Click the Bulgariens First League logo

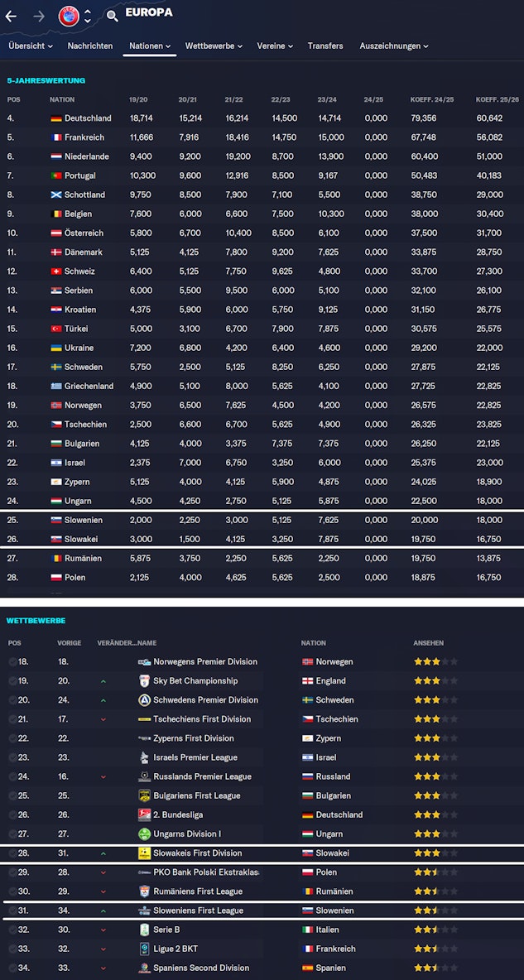pos(144,795)
